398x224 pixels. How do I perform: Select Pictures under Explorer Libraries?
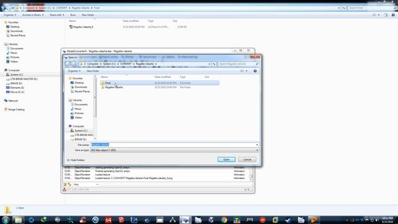click(x=15, y=57)
